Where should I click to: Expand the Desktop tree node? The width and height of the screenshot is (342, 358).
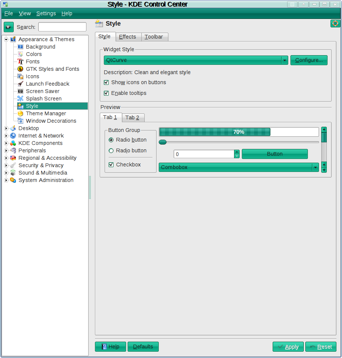coord(6,129)
